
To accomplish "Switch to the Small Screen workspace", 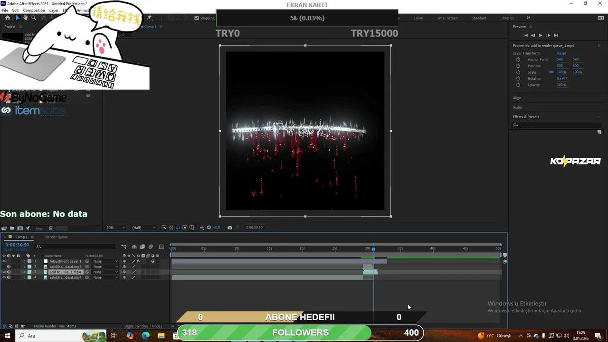I will (447, 18).
